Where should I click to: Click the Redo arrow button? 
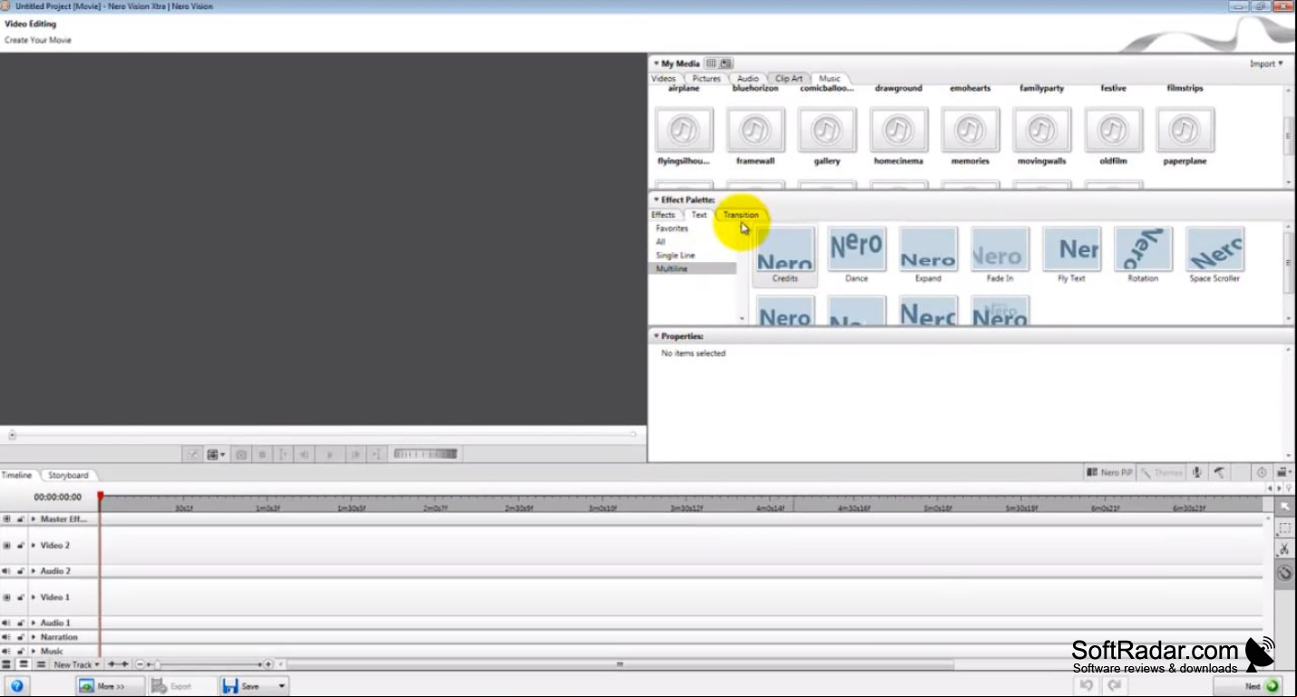pos(1115,686)
